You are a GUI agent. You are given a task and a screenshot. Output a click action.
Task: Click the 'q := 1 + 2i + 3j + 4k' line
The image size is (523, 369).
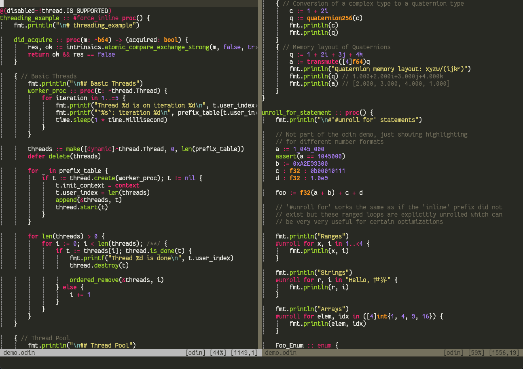coord(326,54)
